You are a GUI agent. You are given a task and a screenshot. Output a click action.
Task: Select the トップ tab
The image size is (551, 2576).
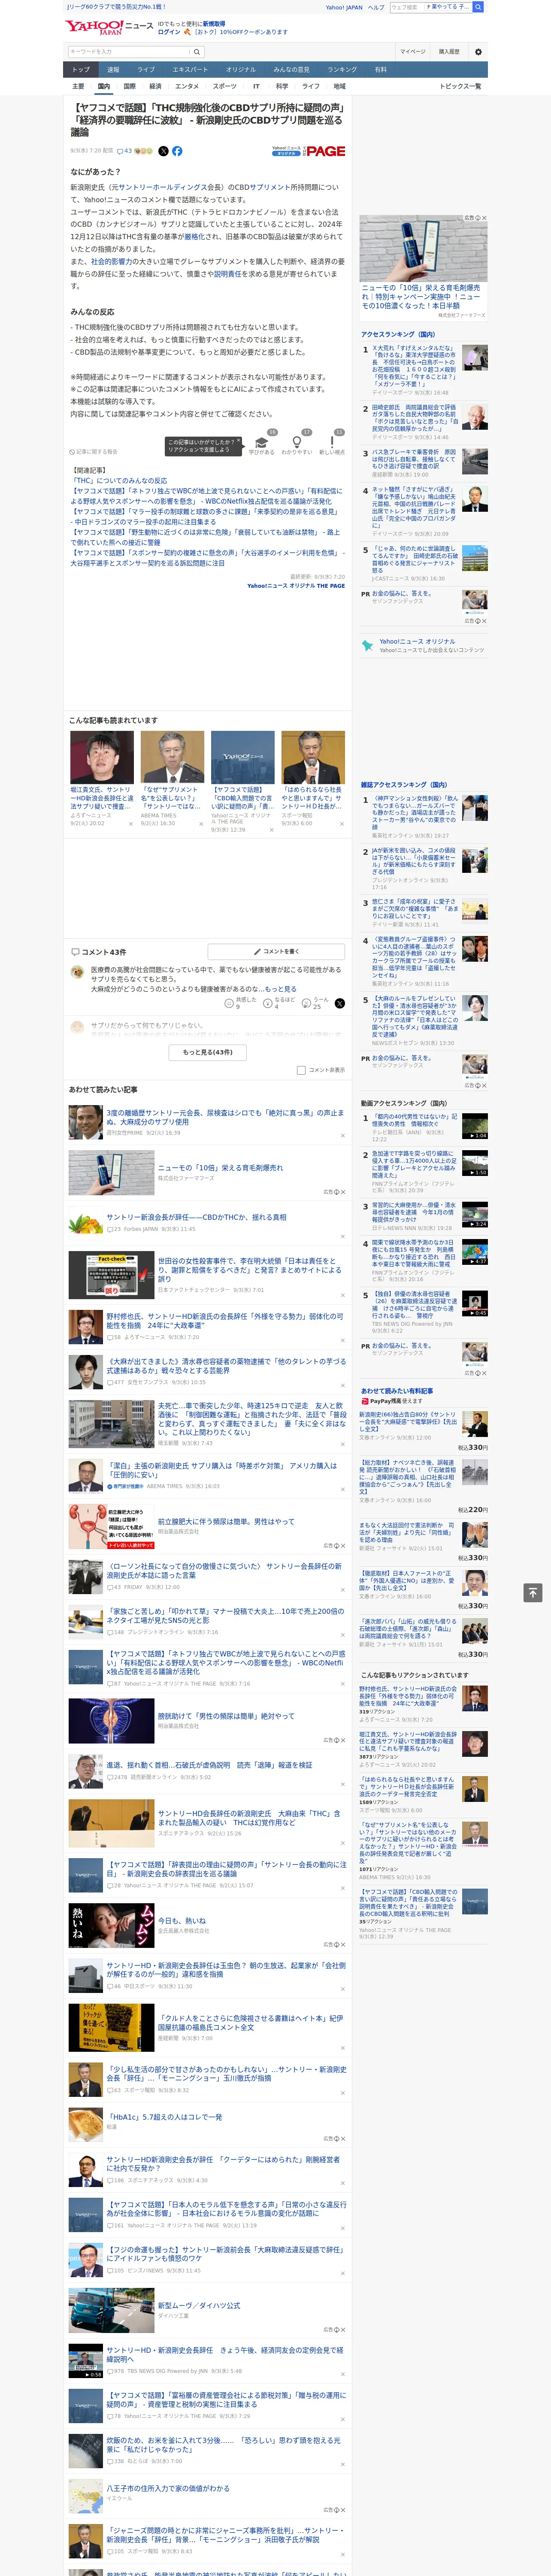coord(81,70)
